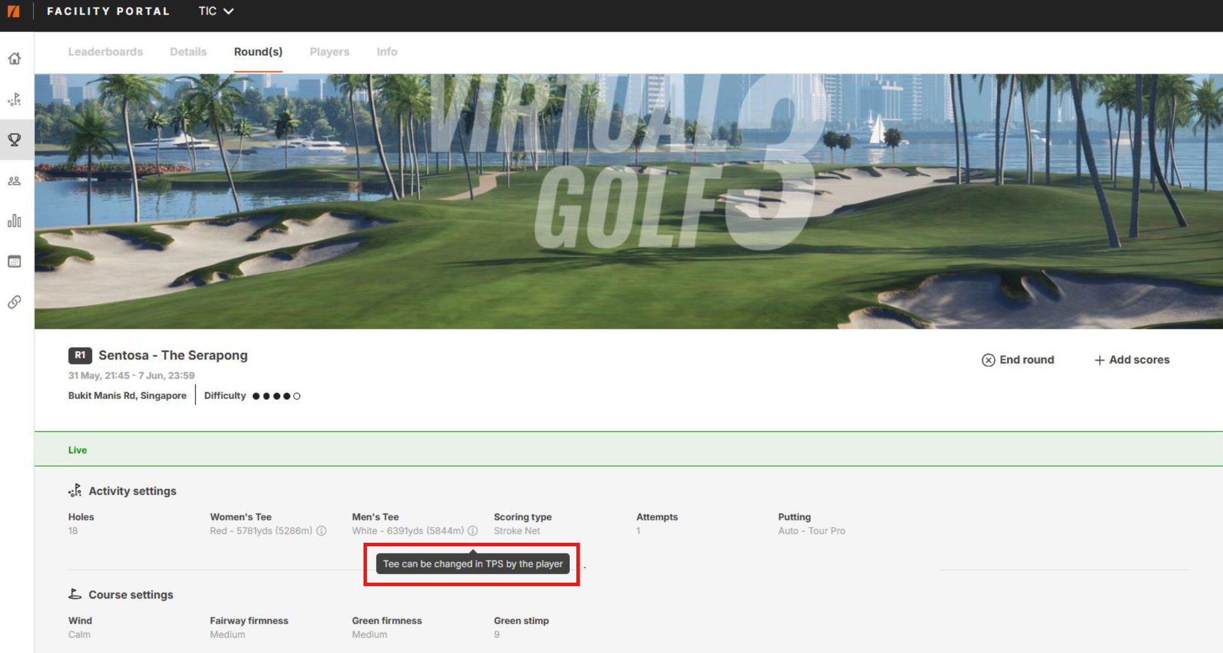Click the Holes value 18
The height and width of the screenshot is (653, 1223).
73,530
